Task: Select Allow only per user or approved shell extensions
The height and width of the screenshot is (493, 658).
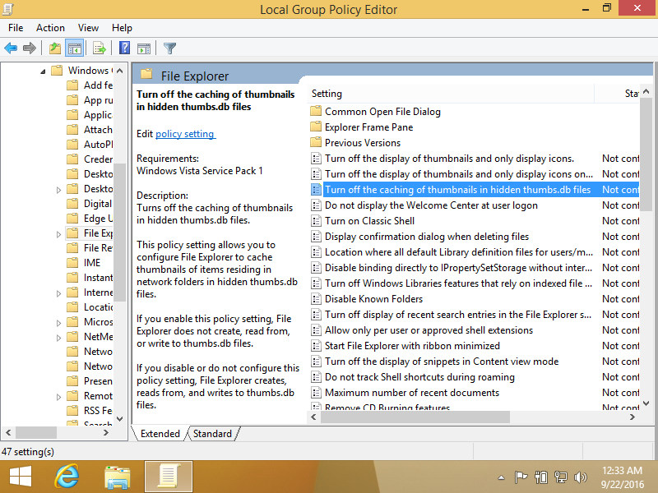Action: pos(429,330)
